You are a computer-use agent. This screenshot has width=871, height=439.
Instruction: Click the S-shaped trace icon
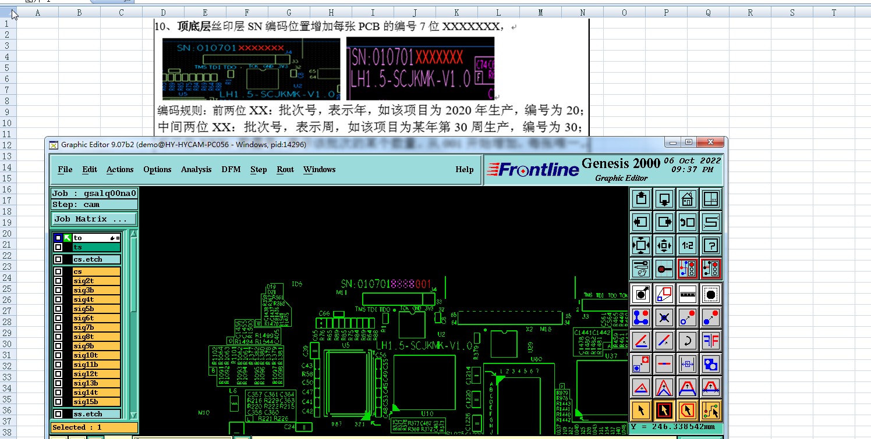pyautogui.click(x=711, y=222)
